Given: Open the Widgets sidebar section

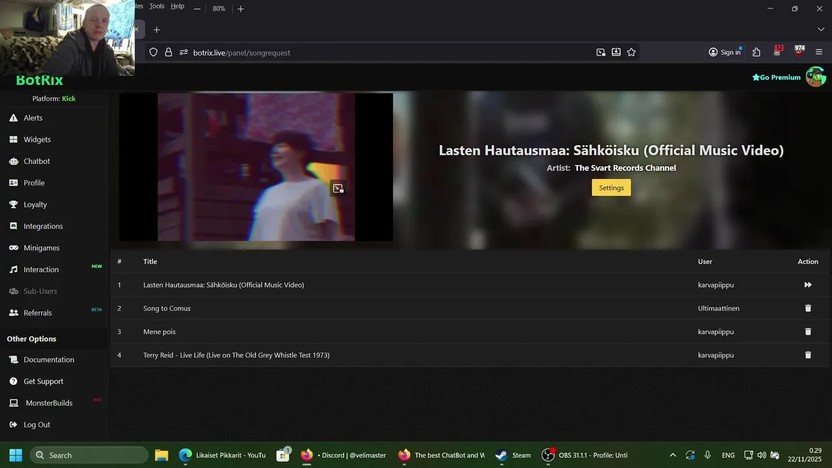Looking at the screenshot, I should [x=36, y=139].
